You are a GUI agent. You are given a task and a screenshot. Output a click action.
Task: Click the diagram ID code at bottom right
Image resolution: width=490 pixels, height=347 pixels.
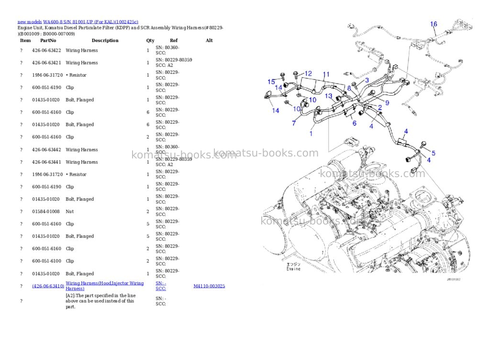click(x=454, y=280)
